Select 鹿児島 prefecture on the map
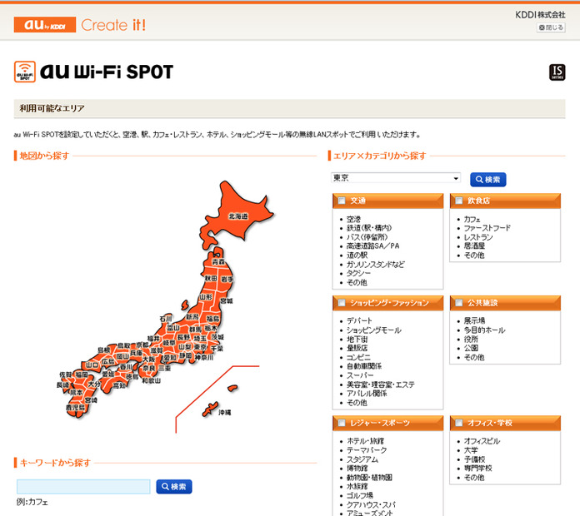 click(75, 408)
